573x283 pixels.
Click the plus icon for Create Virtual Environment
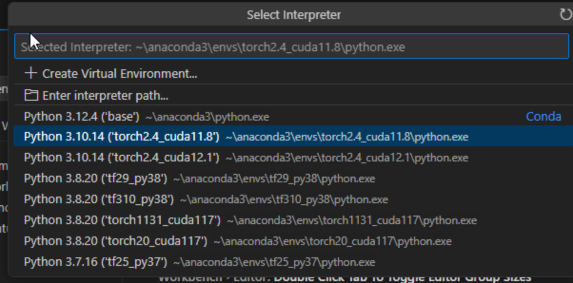point(30,74)
